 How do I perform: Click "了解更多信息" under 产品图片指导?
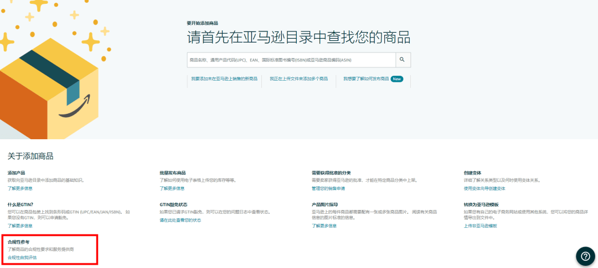coord(324,225)
